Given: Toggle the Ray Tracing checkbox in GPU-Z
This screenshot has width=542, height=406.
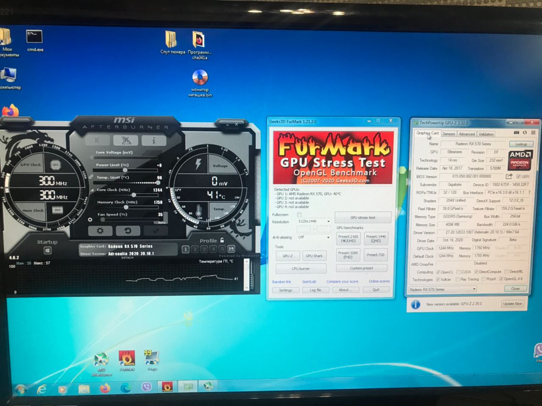Looking at the screenshot, I should click(x=457, y=279).
